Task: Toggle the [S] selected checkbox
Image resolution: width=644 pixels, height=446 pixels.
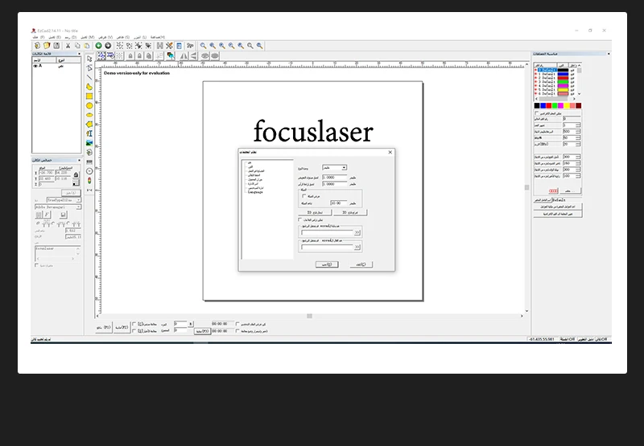Action: tap(134, 331)
